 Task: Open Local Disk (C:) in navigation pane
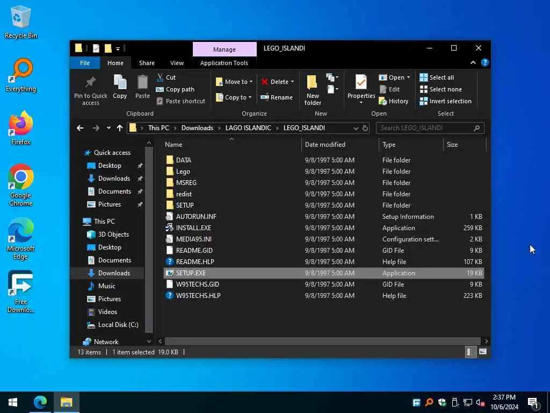(113, 325)
